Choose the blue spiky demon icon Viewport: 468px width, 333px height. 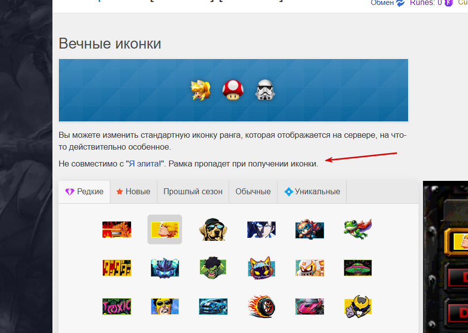click(165, 268)
